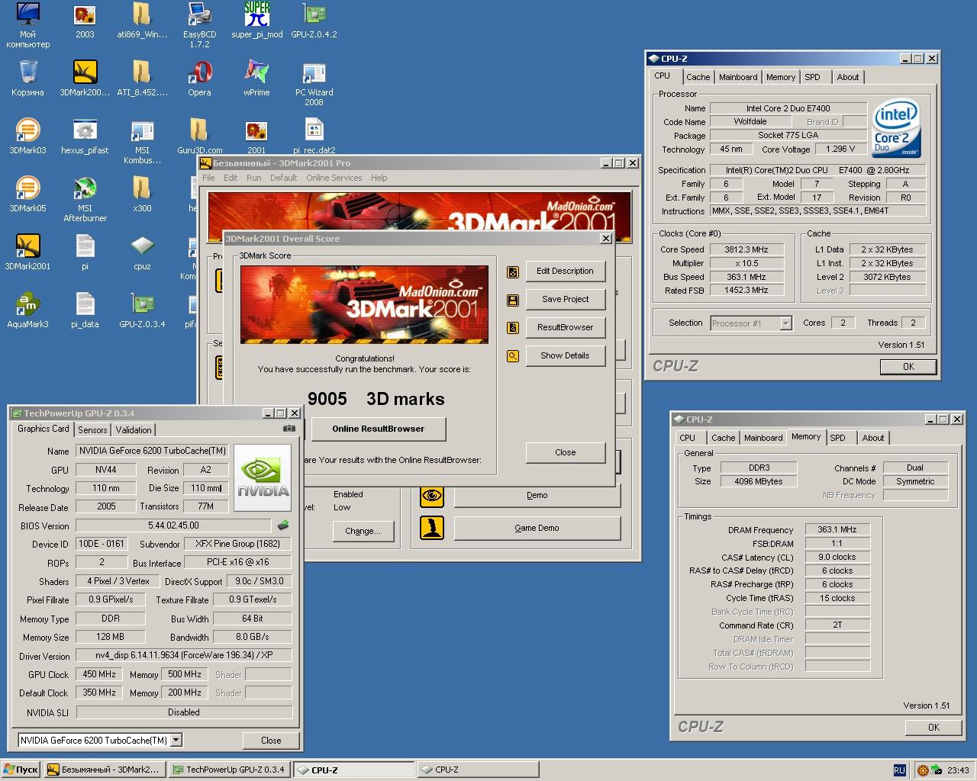The width and height of the screenshot is (977, 781).
Task: Launch the super_pi_mod desktop icon
Action: 256,20
